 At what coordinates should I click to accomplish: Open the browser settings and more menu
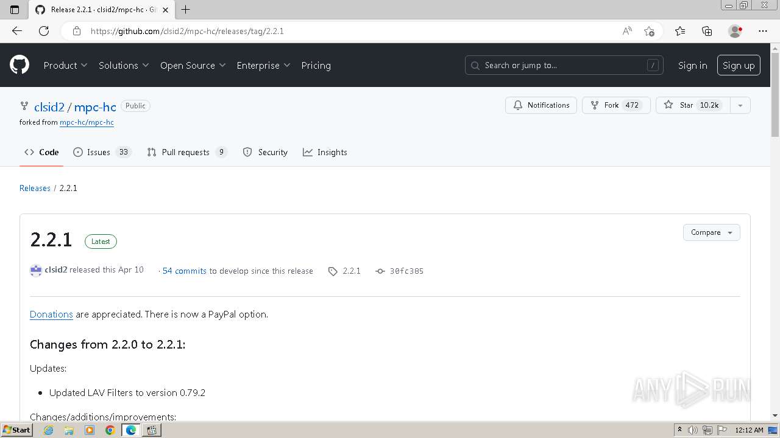(x=763, y=31)
